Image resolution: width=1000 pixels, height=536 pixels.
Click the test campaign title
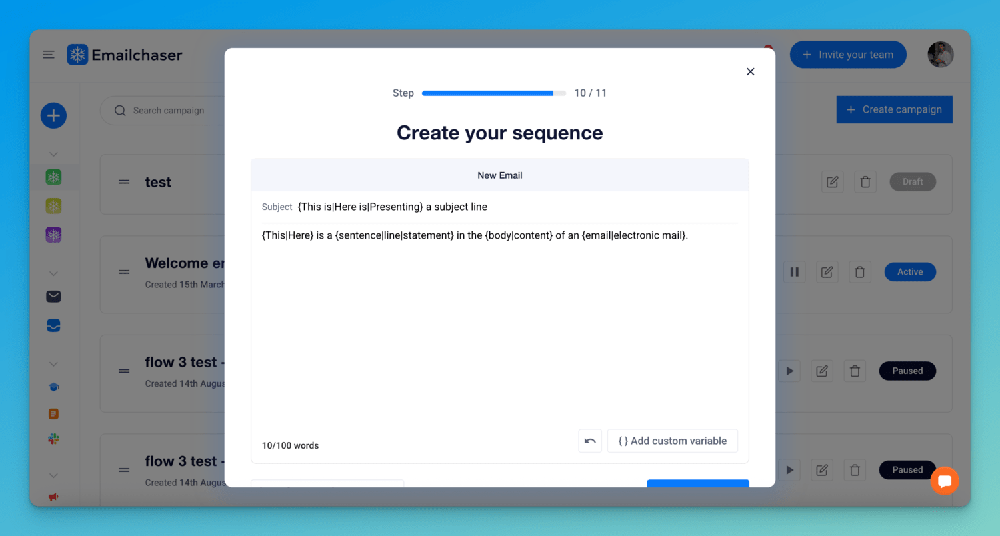(158, 182)
